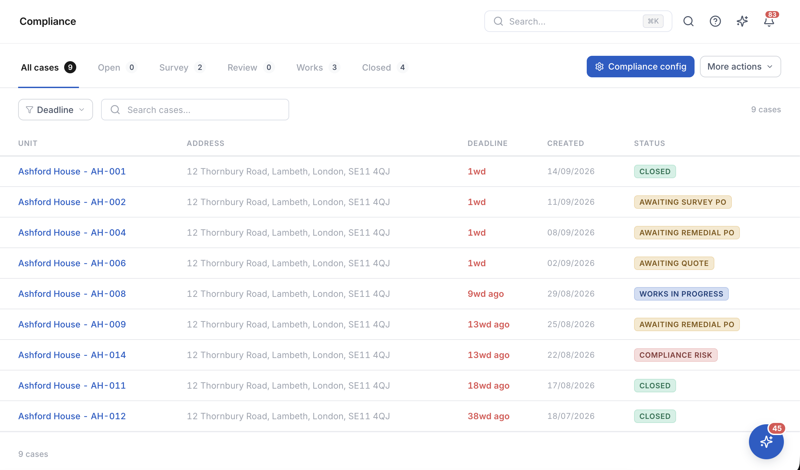Open the help question-mark icon
Image resolution: width=800 pixels, height=470 pixels.
tap(715, 21)
